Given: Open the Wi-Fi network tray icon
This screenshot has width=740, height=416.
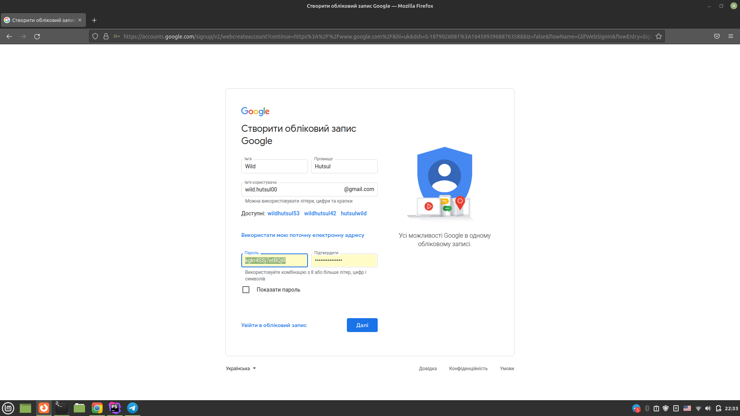Looking at the screenshot, I should click(698, 408).
